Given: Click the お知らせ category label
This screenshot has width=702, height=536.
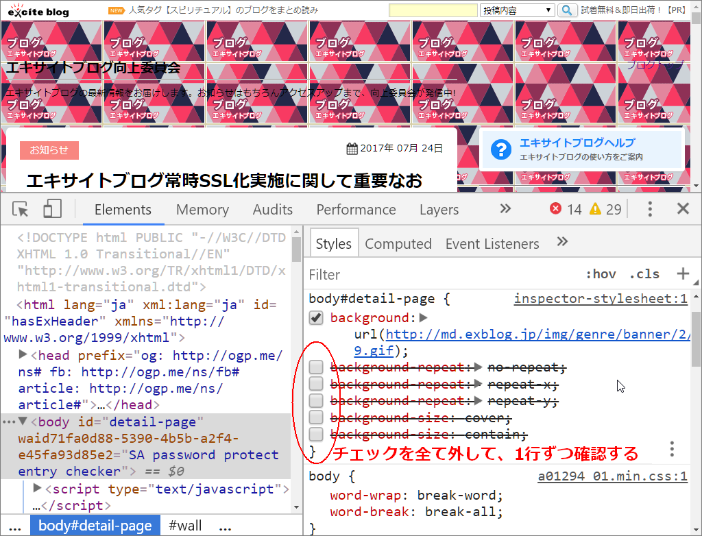Looking at the screenshot, I should pyautogui.click(x=49, y=150).
